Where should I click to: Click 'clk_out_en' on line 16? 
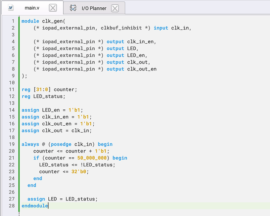tap(57, 124)
